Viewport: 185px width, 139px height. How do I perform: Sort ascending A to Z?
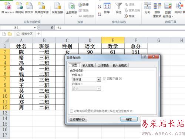click(x=100, y=6)
